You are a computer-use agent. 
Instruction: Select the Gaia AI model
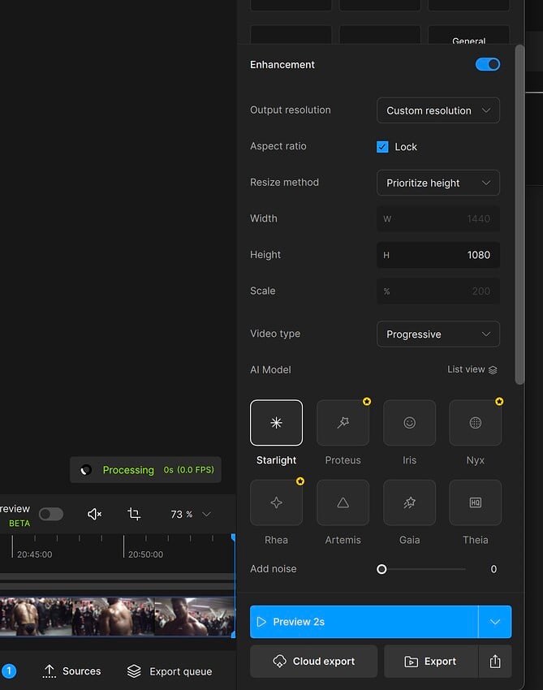tap(409, 502)
